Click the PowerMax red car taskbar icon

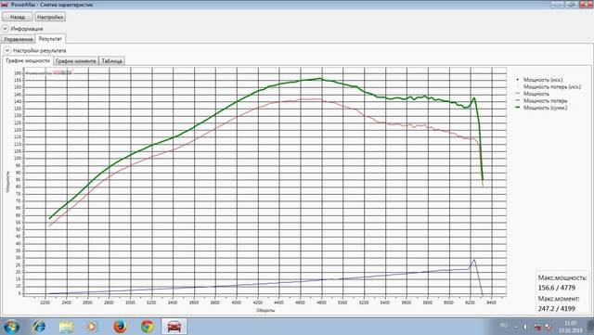coord(174,327)
